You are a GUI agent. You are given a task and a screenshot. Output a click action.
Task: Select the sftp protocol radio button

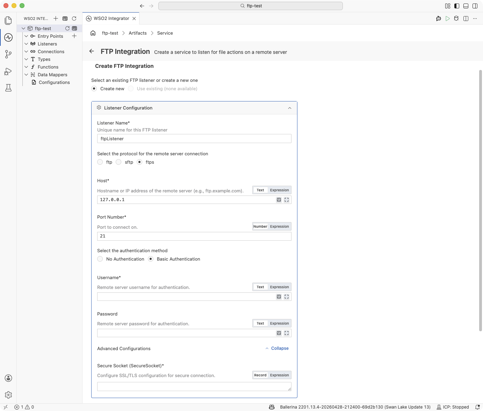coord(118,162)
